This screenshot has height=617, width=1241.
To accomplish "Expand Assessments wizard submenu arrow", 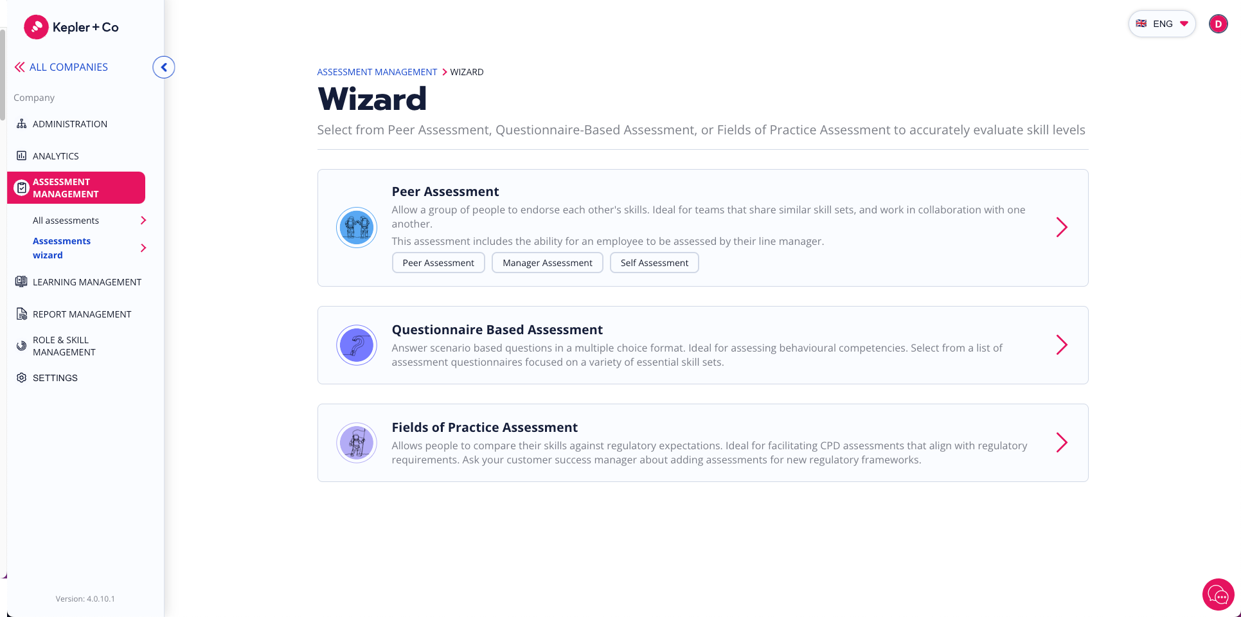I will click(x=143, y=248).
